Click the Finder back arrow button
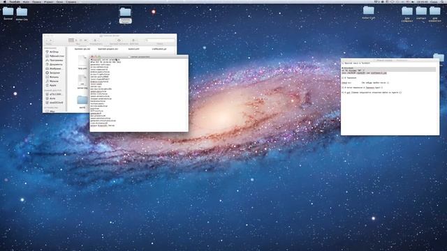 coord(47,40)
